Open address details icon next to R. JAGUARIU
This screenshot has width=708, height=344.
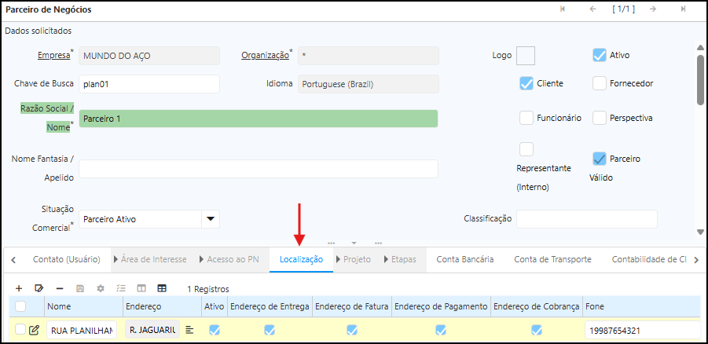tap(189, 331)
